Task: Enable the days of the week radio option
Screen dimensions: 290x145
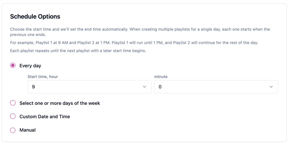Action: (x=13, y=103)
